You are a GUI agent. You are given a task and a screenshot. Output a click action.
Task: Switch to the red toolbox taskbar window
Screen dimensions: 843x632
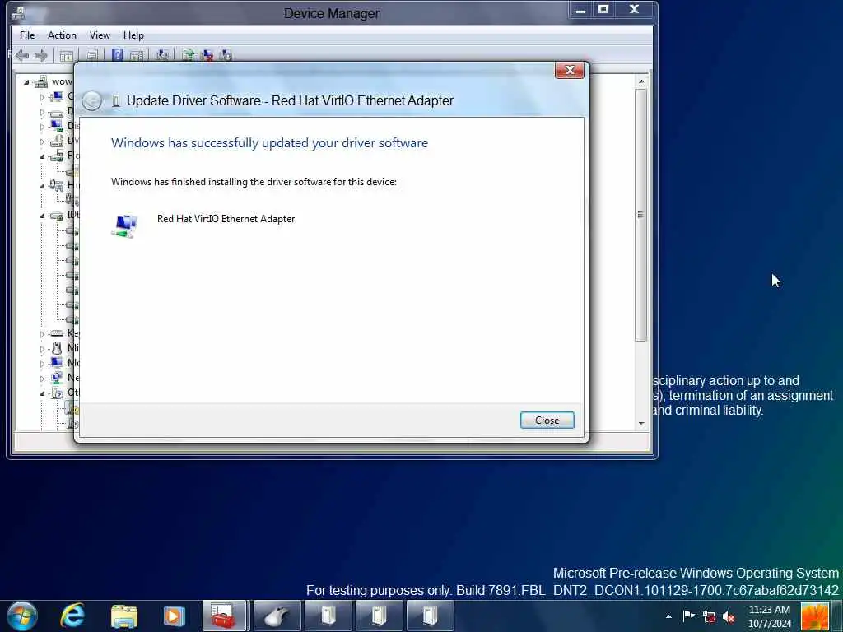224,616
